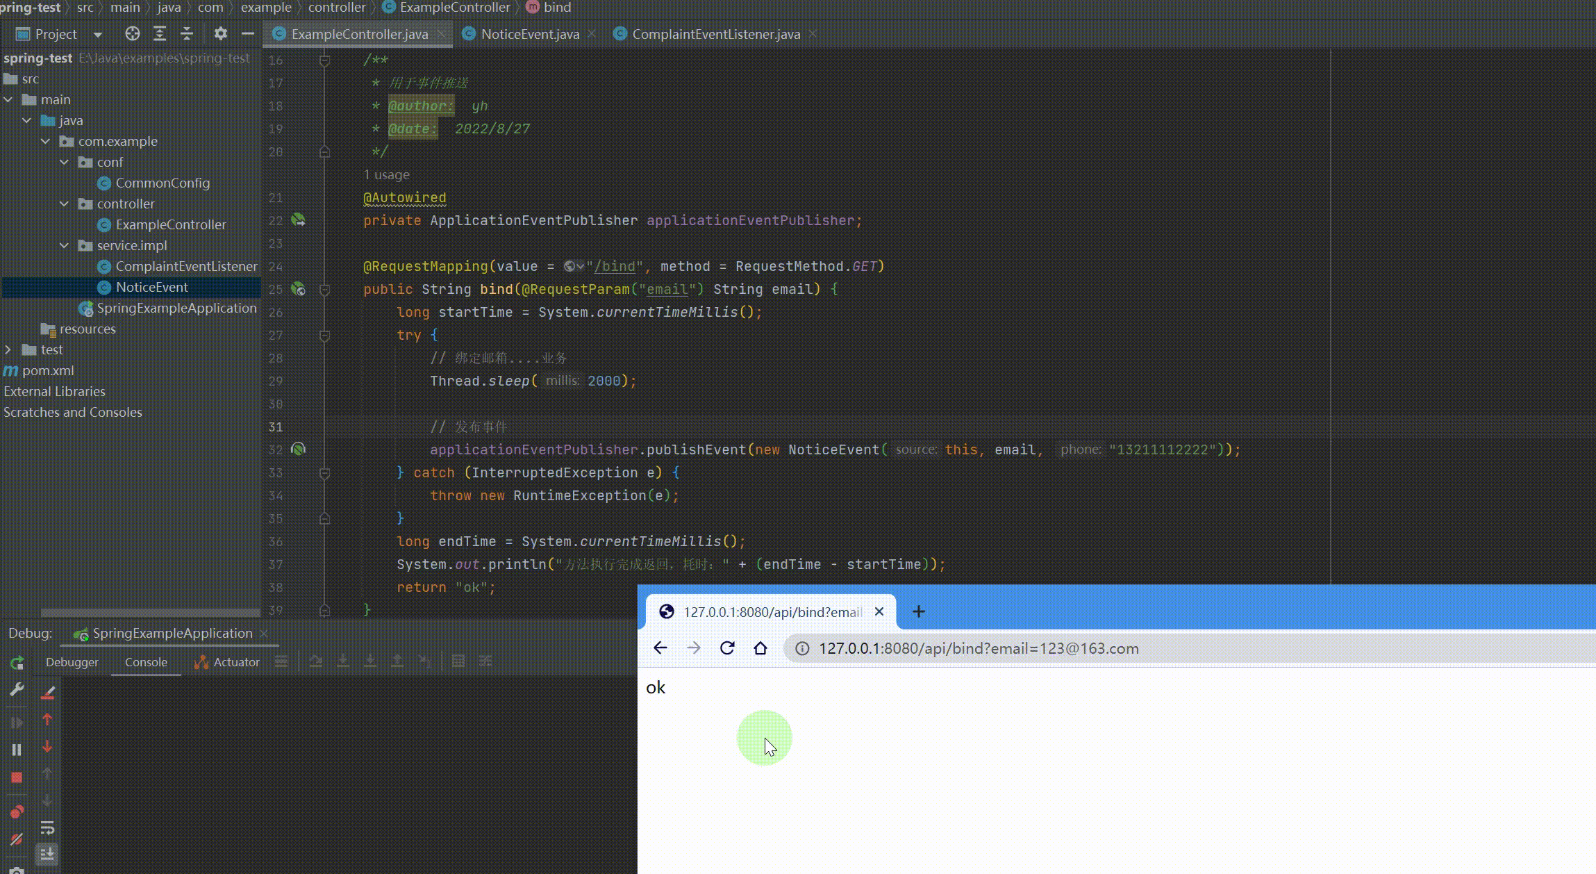
Task: Rerun the SpringExampleApplication debug session
Action: (x=17, y=663)
